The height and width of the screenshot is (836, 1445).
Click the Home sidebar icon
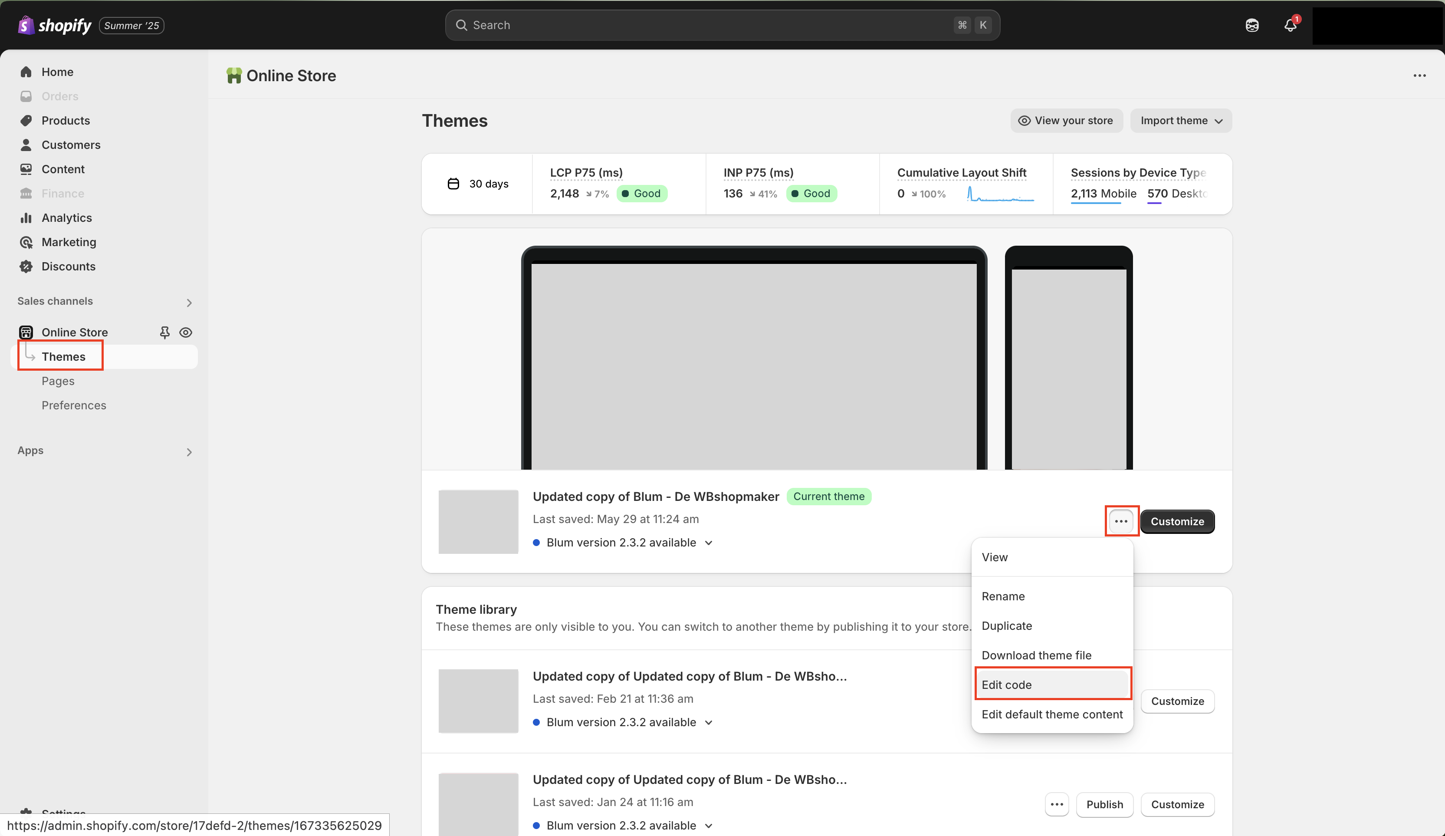click(26, 72)
